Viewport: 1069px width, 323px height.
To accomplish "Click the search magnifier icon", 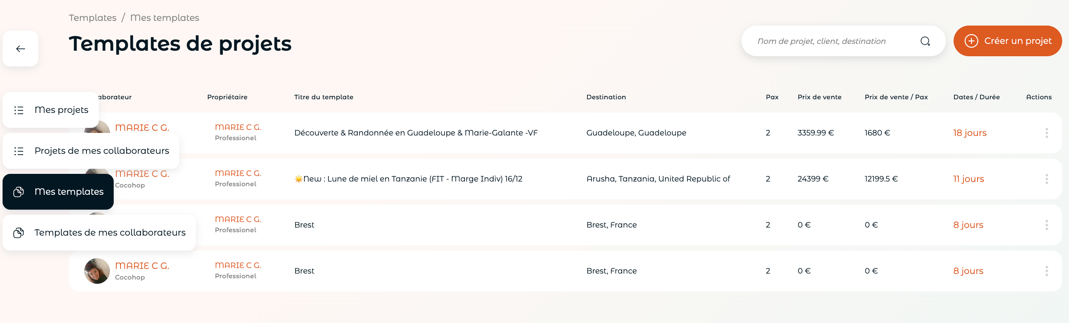I will 925,41.
